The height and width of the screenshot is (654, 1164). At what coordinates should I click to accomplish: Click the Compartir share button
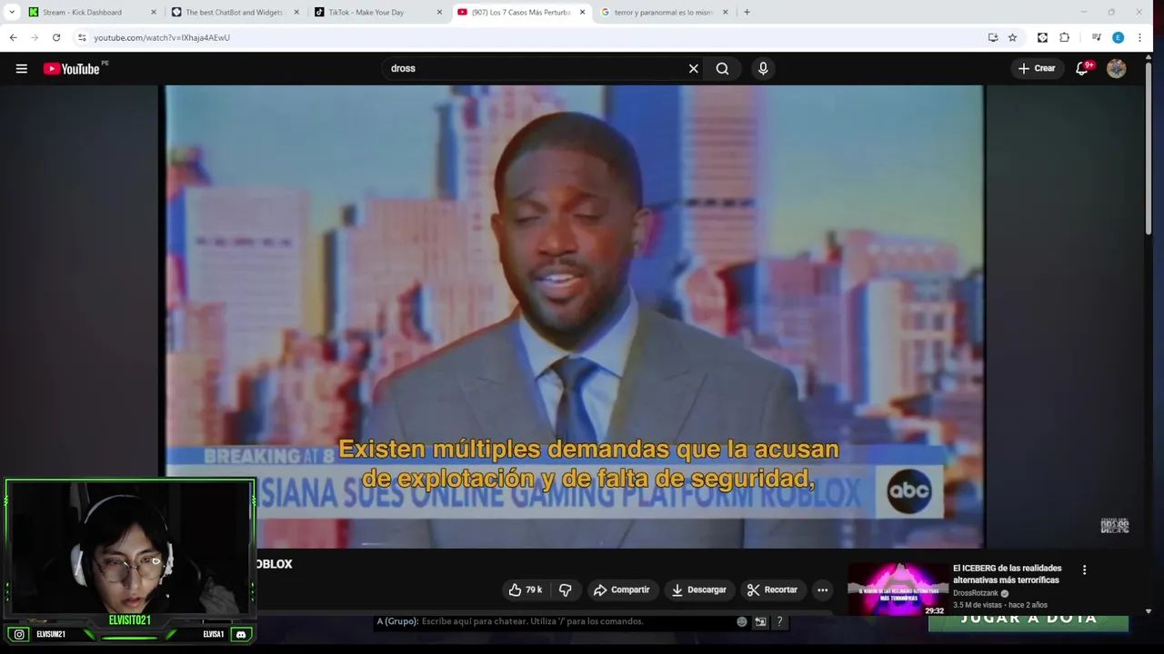(621, 590)
